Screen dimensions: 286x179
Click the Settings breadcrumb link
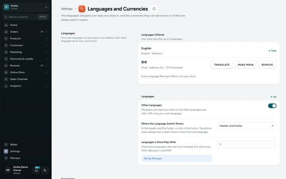[67, 9]
